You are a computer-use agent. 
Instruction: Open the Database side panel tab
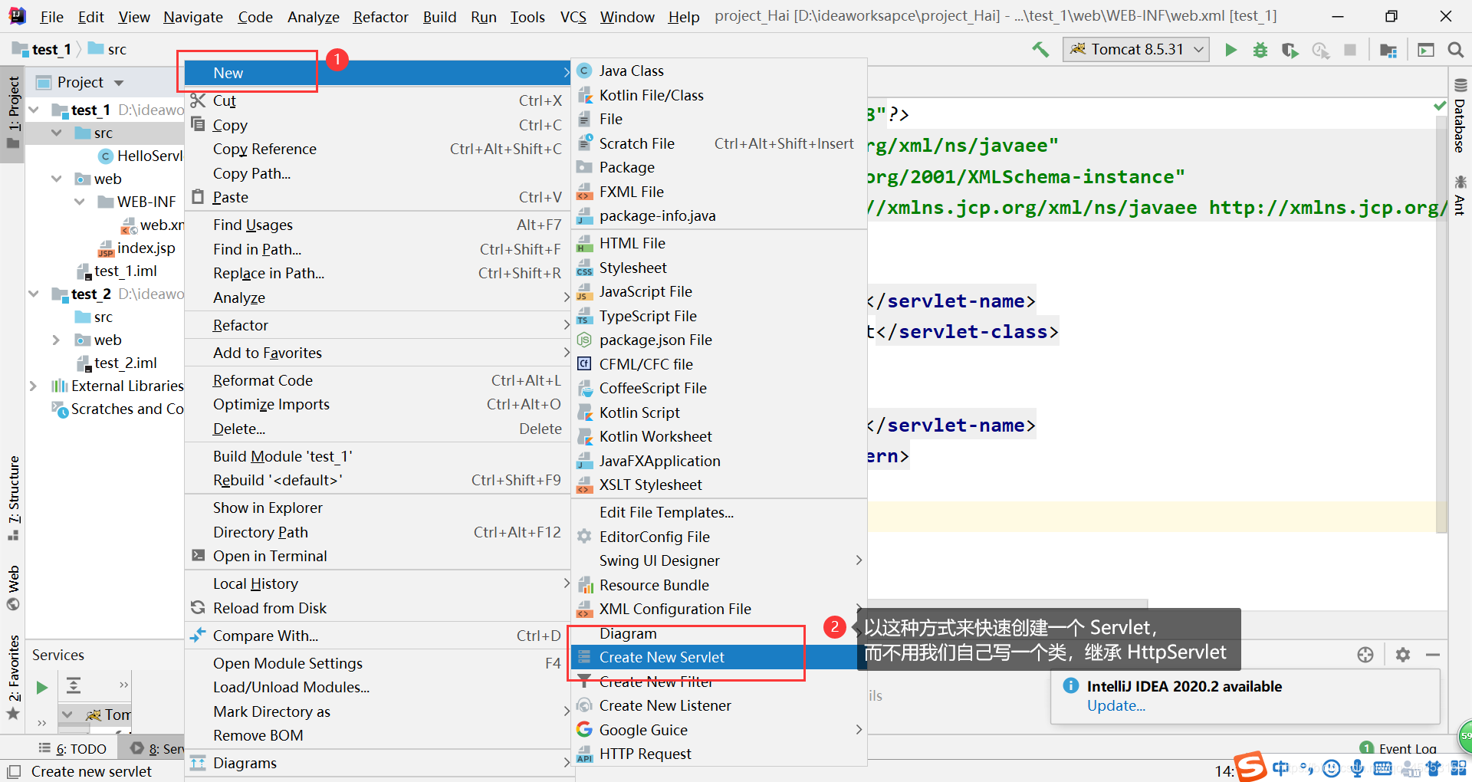coord(1460,117)
